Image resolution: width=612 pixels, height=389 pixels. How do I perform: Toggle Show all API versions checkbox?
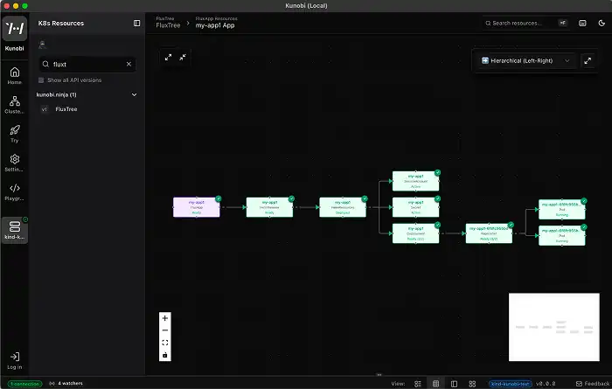(41, 80)
